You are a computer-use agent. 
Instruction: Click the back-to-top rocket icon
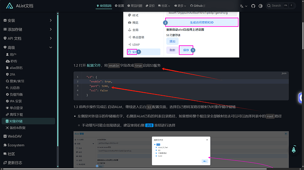(x=294, y=149)
